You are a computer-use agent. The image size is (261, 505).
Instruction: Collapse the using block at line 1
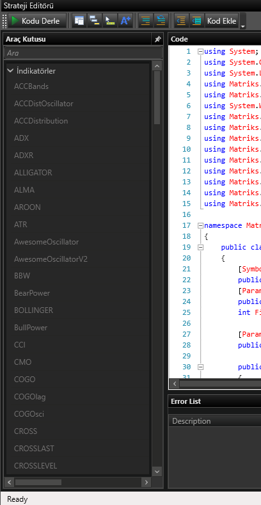[x=200, y=51]
